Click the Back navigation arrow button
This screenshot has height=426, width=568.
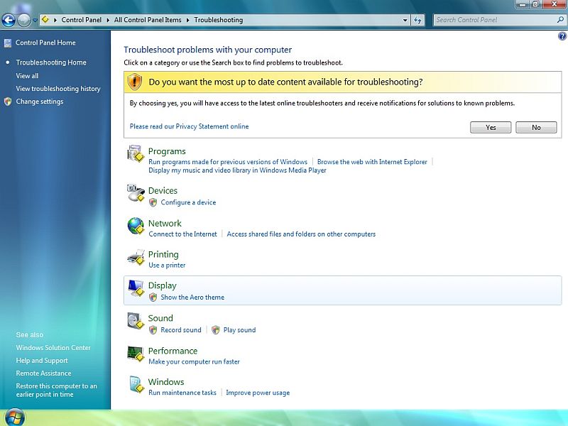click(x=9, y=20)
